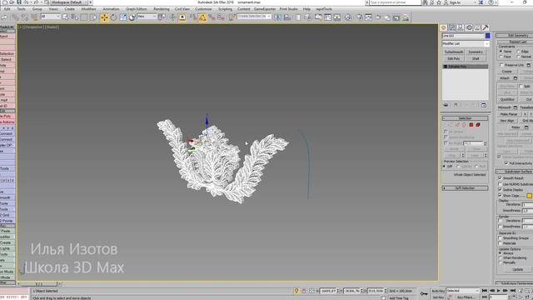Select the Face constraint radio button

(x=501, y=57)
